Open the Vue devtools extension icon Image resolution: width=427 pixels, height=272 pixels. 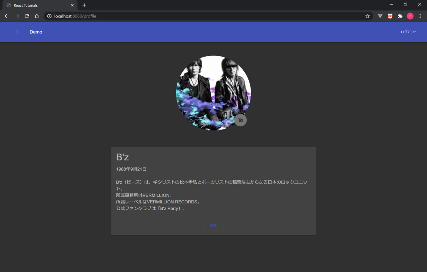pyautogui.click(x=380, y=16)
